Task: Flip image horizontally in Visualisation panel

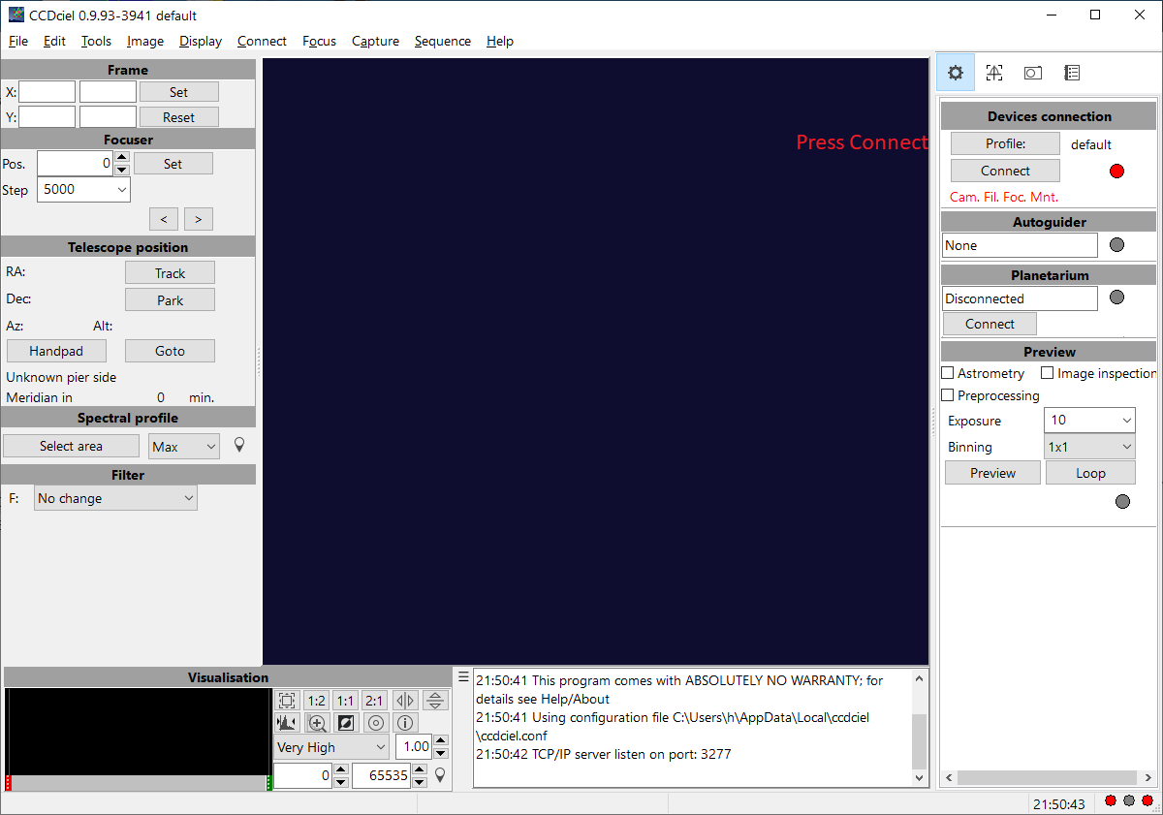Action: (406, 701)
